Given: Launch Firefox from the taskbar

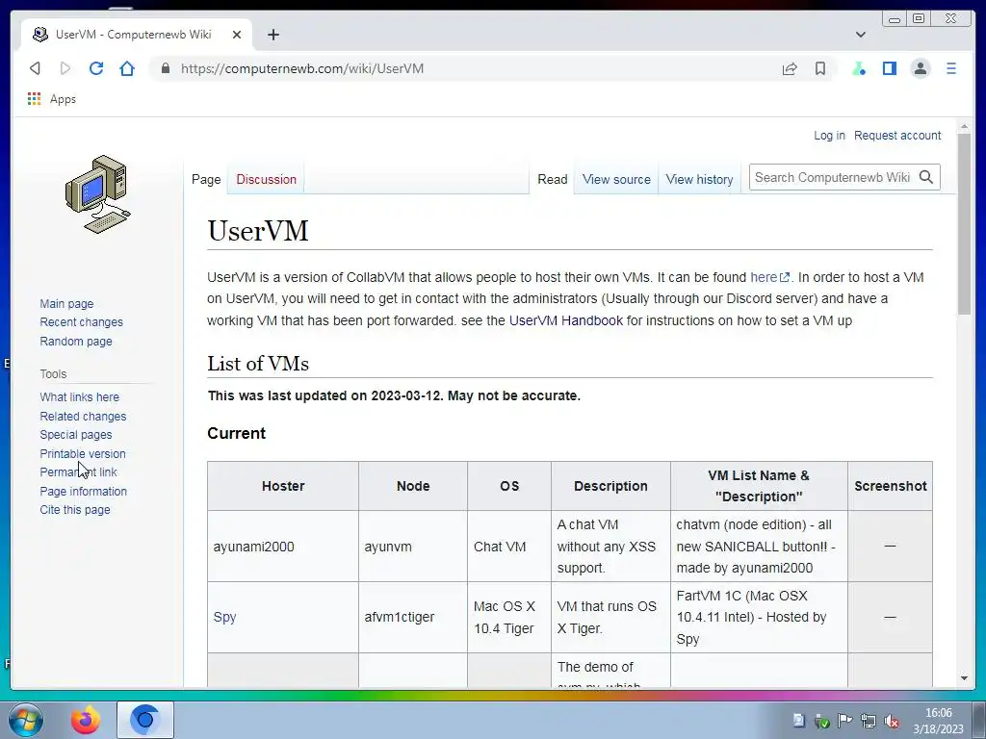Looking at the screenshot, I should click(x=85, y=720).
